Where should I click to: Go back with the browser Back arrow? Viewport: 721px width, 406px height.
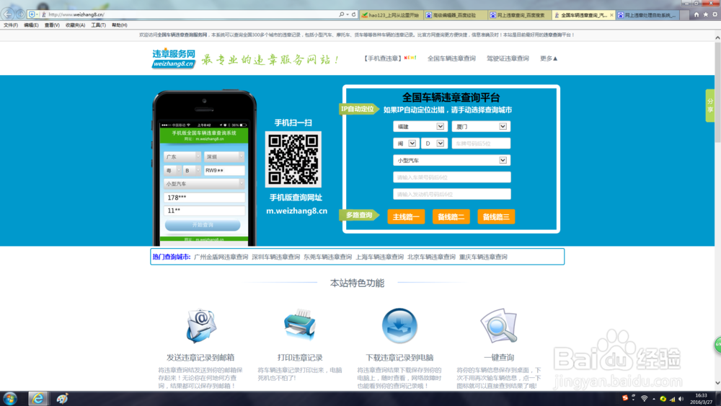click(x=8, y=14)
